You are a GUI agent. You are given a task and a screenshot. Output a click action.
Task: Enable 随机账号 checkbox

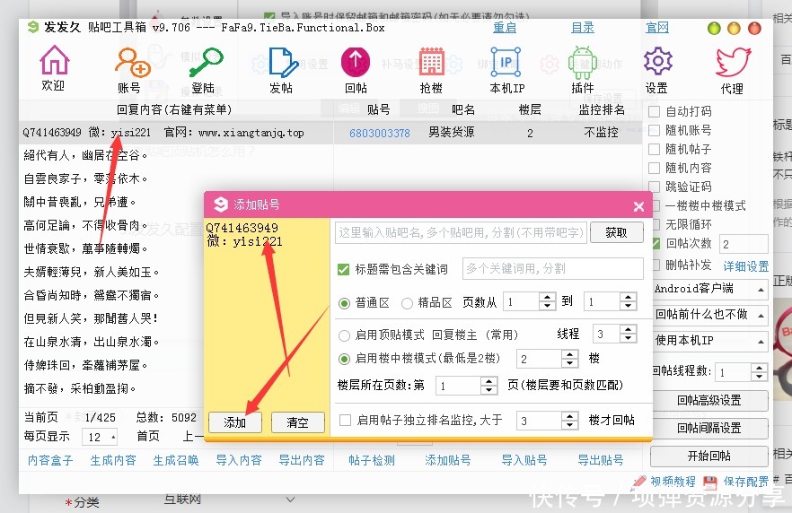654,130
